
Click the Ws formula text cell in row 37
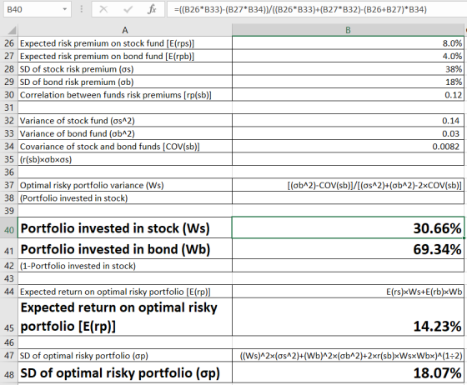[348, 185]
